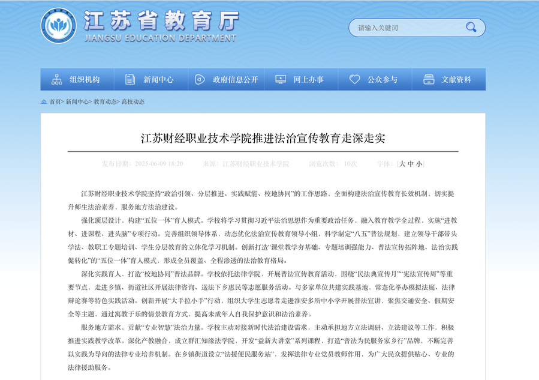Image resolution: width=539 pixels, height=380 pixels.
Task: Click the JIANGSU EDUCATION DEPARTMENT English subtitle
Action: point(160,38)
